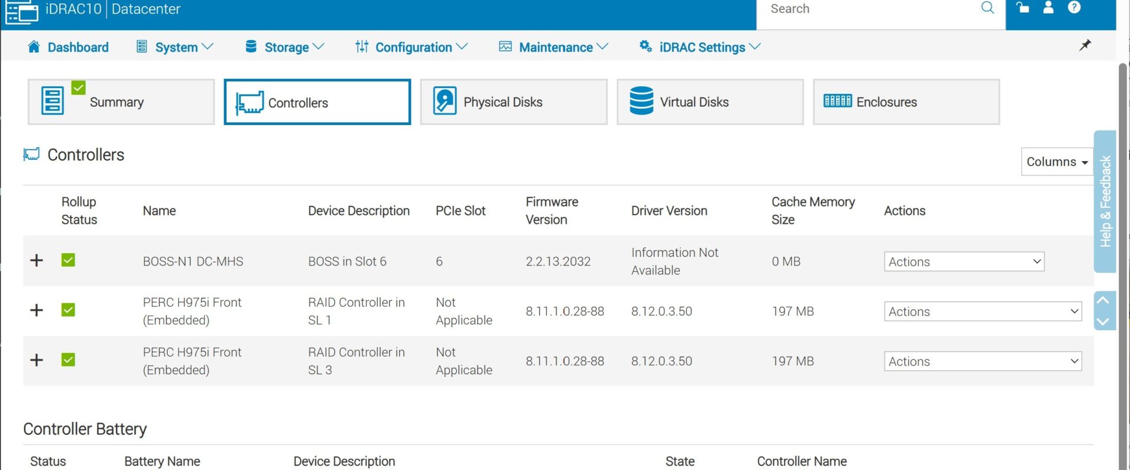Open Actions dropdown for BOSS-N1 DC-MHS
The image size is (1130, 470).
tap(963, 261)
